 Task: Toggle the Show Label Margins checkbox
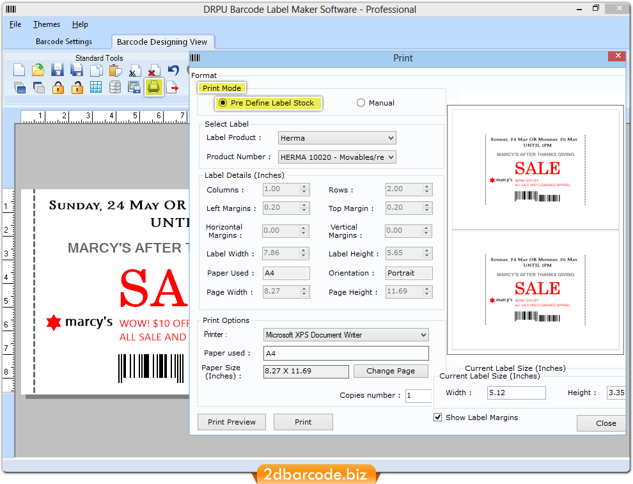(437, 418)
